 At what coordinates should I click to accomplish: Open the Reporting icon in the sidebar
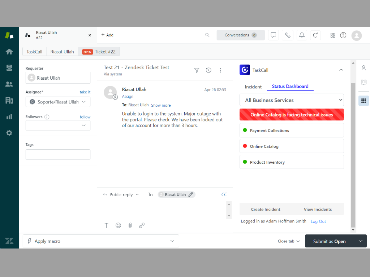pos(9,116)
